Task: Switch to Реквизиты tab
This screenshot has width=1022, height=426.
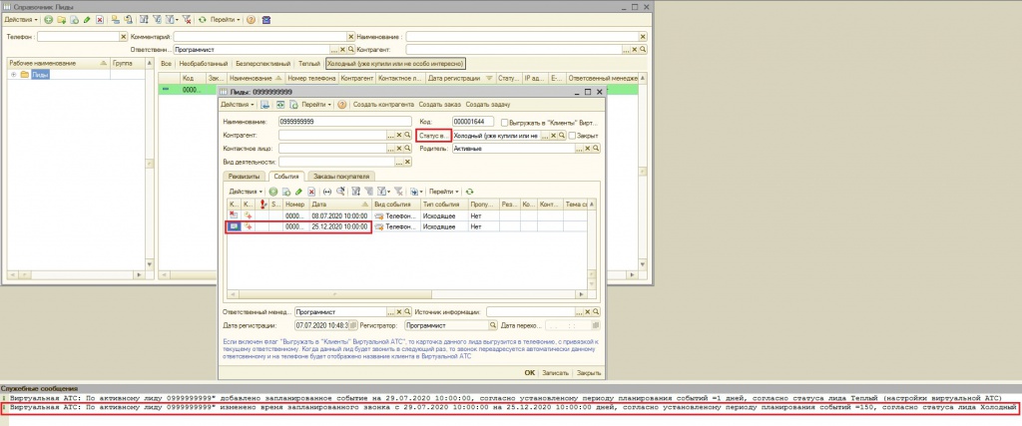Action: [245, 176]
